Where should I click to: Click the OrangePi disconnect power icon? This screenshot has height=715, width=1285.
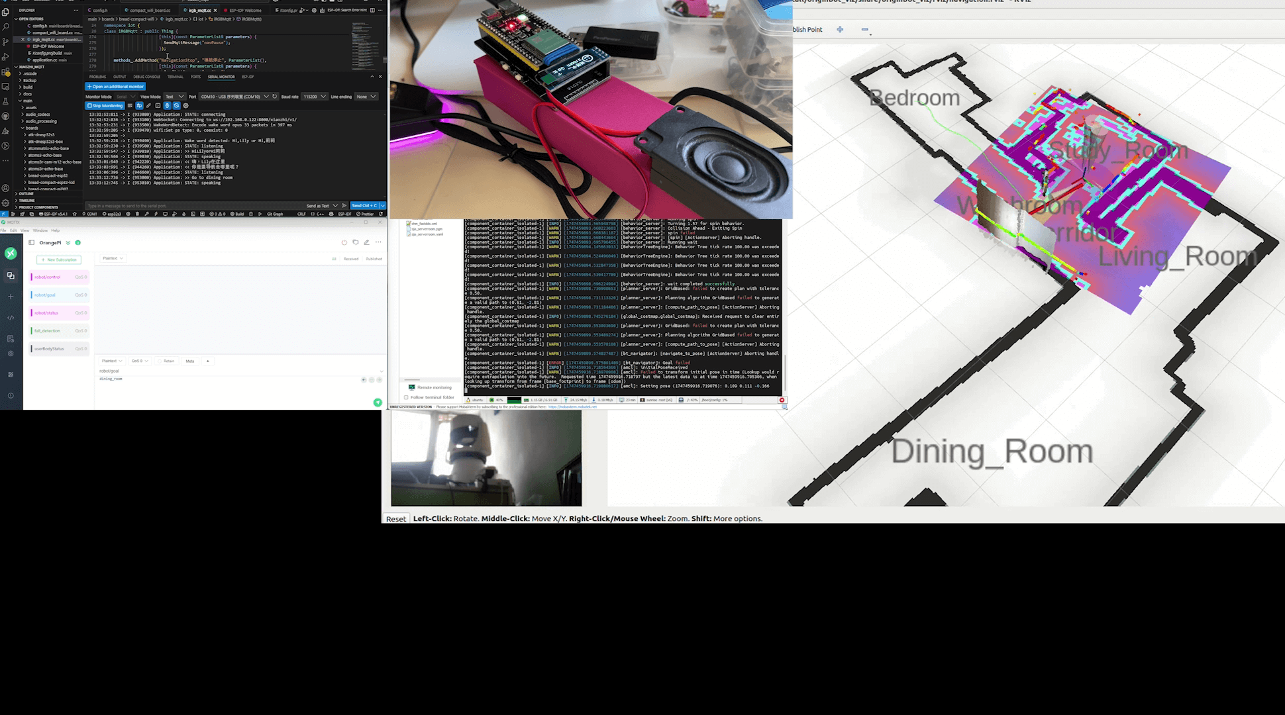tap(344, 242)
